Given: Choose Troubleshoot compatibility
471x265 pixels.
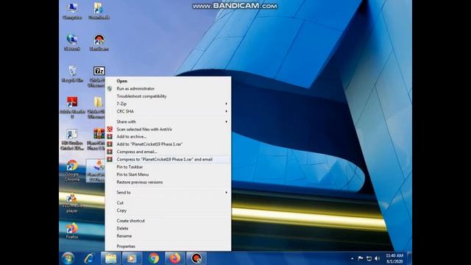Looking at the screenshot, I should (168, 96).
